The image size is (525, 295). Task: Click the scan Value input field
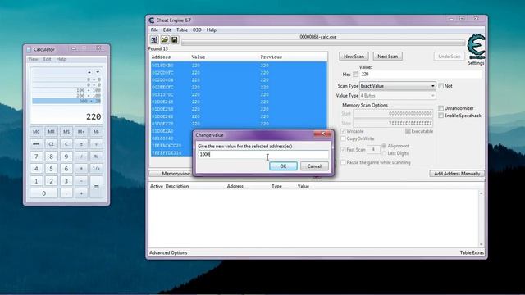[421, 75]
